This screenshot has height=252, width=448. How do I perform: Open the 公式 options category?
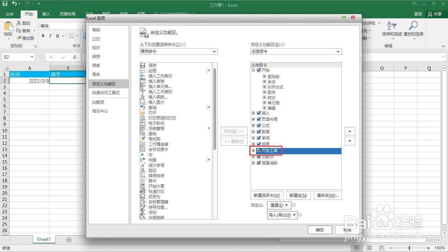108,39
